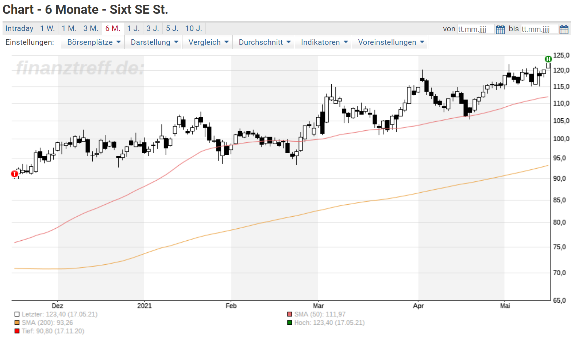Click 'SMA (50): 111,97' legend text

[x=320, y=314]
